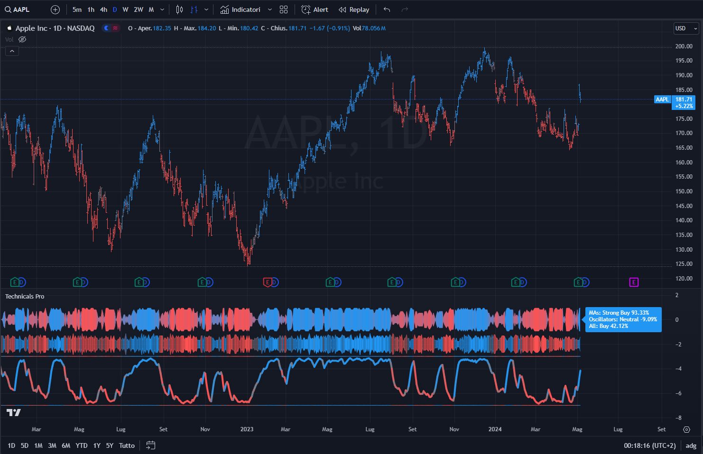Viewport: 703px width, 454px height.
Task: Click the dividend marker beside the red earnings marker
Action: [x=275, y=282]
